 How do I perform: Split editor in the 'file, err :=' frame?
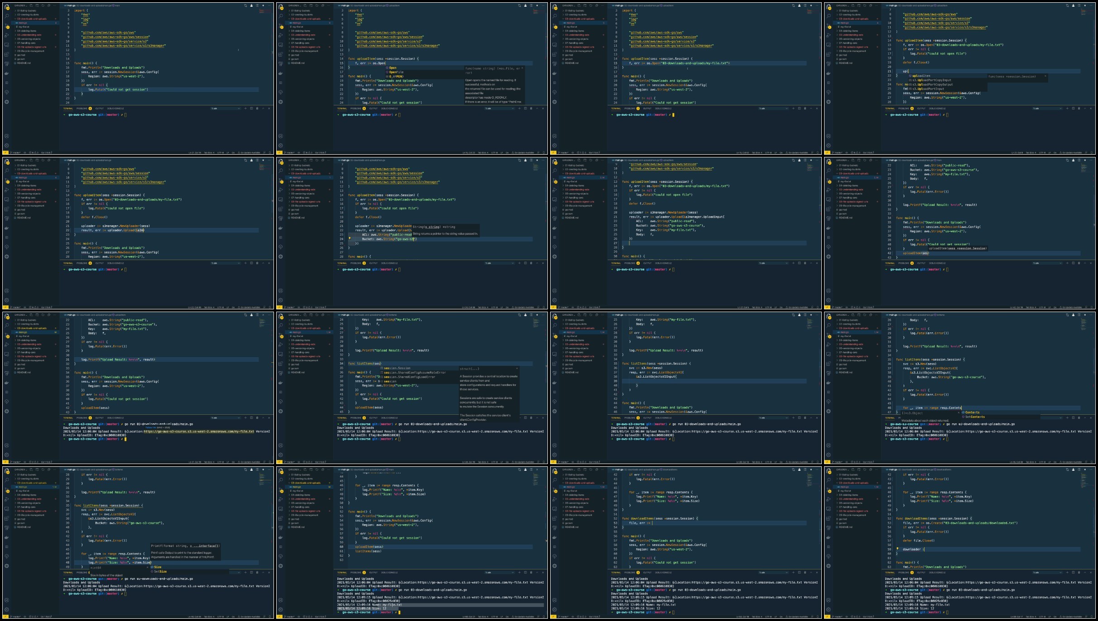[805, 469]
